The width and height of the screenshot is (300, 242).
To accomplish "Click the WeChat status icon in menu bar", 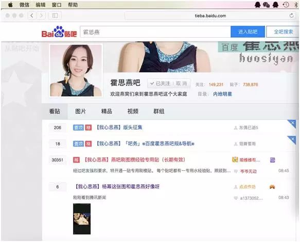I will (267, 5).
